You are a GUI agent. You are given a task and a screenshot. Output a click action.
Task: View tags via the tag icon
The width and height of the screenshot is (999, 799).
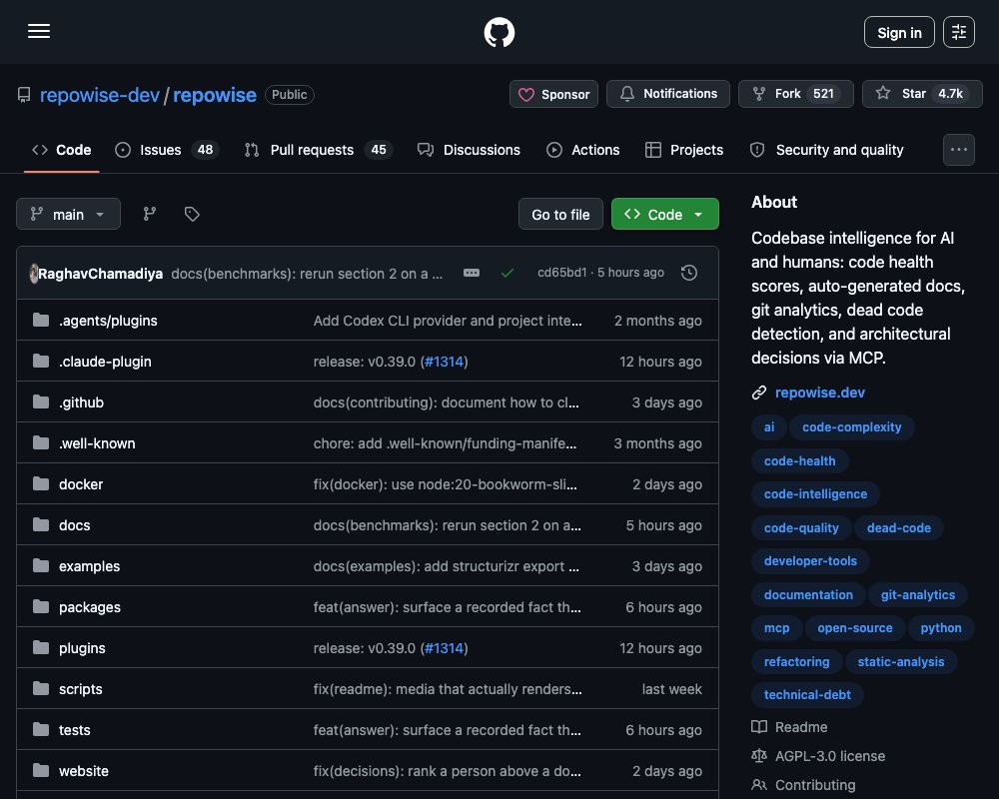192,214
